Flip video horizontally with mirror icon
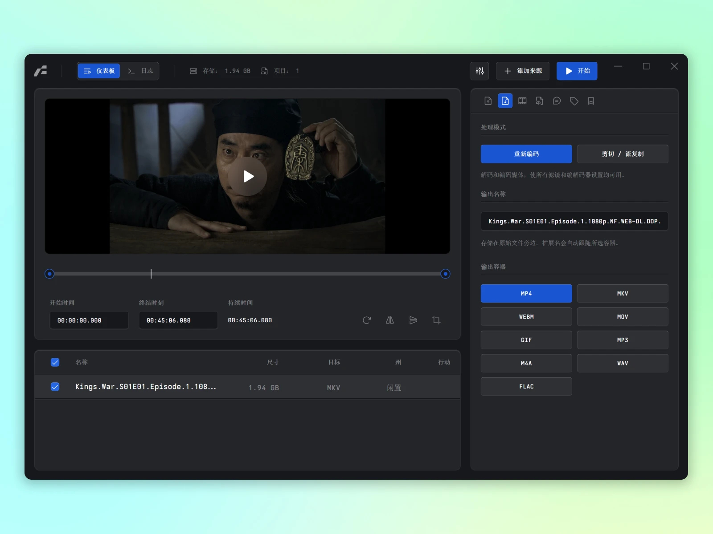The height and width of the screenshot is (534, 713). coord(390,320)
